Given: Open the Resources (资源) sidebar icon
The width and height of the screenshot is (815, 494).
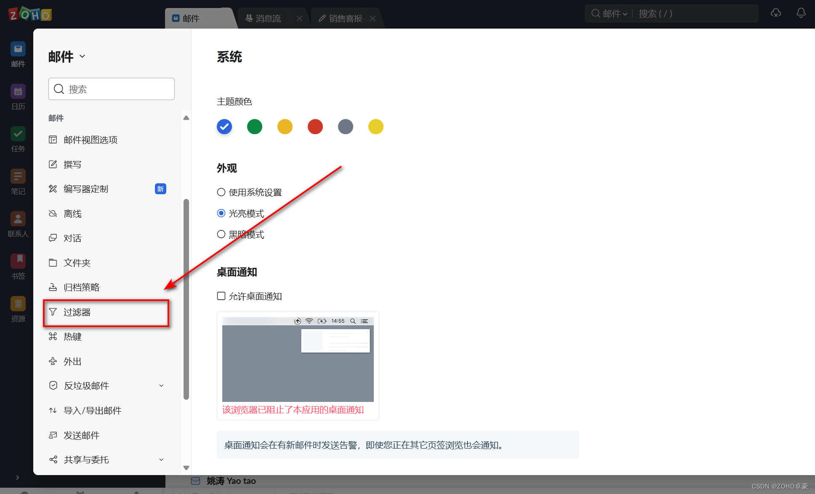Looking at the screenshot, I should tap(18, 304).
